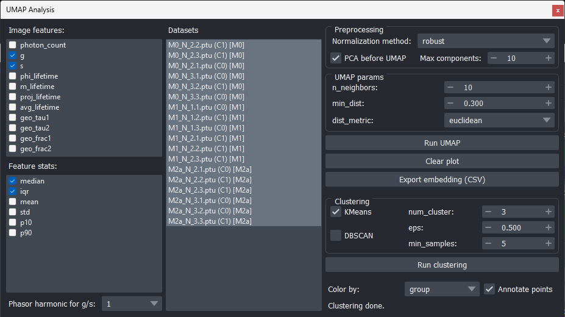
Task: Select dataset M0_N_3.1.ptu (C0) [M0]
Action: [244, 76]
